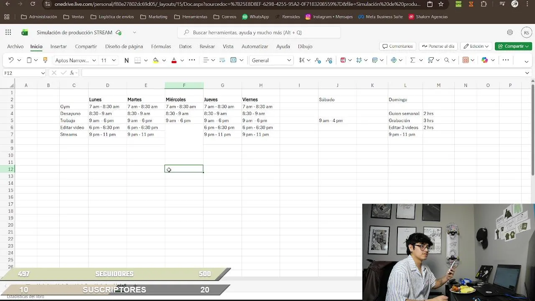Select the Sábado 9 am - 4 pm cell
Viewport: 535px width, 301px height.
pos(337,120)
